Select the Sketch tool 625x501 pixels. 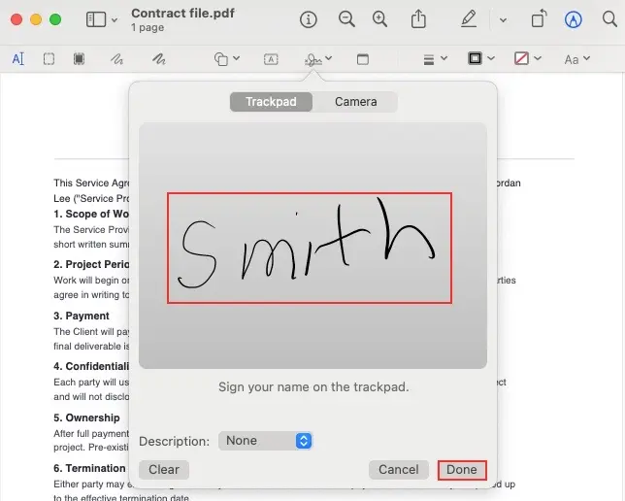click(116, 59)
